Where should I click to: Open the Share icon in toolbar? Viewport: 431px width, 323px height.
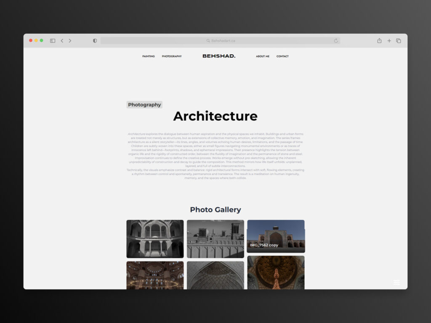379,41
